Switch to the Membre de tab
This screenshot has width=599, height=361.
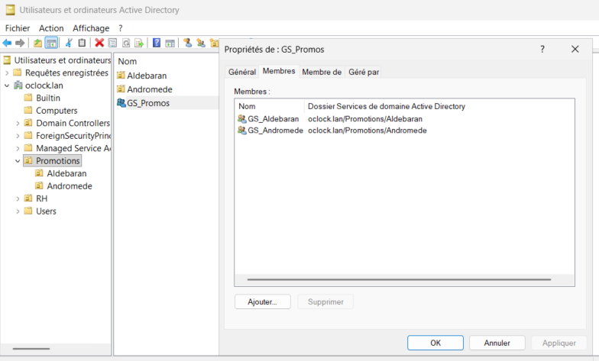tap(321, 72)
